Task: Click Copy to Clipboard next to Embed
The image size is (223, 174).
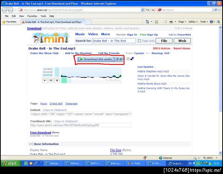Action: pos(55,110)
